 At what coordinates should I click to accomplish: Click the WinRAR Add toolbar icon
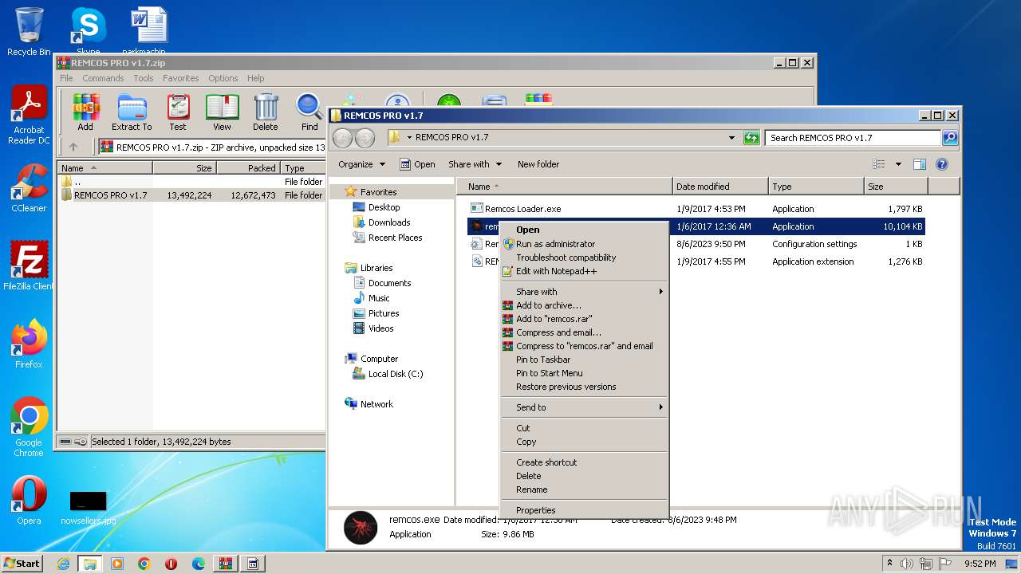click(x=85, y=112)
